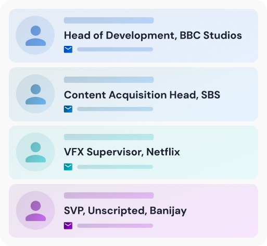Select the SVP, Unscripted, Banijay title text

(125, 211)
